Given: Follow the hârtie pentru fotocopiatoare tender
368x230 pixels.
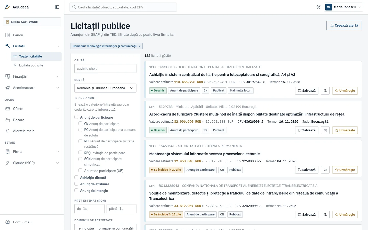Looking at the screenshot, I should tap(345, 91).
